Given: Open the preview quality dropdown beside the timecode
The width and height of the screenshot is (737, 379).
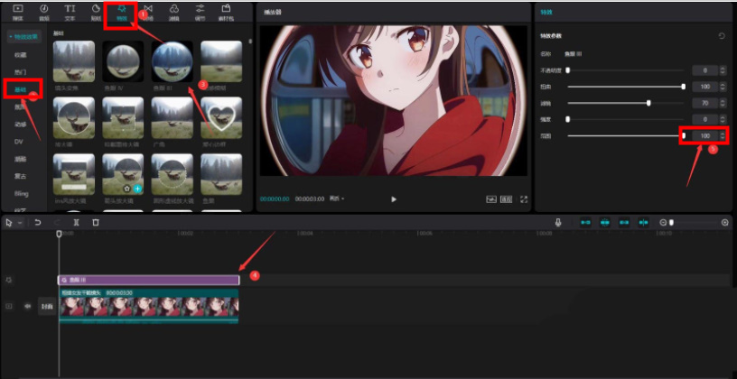Looking at the screenshot, I should (x=337, y=199).
